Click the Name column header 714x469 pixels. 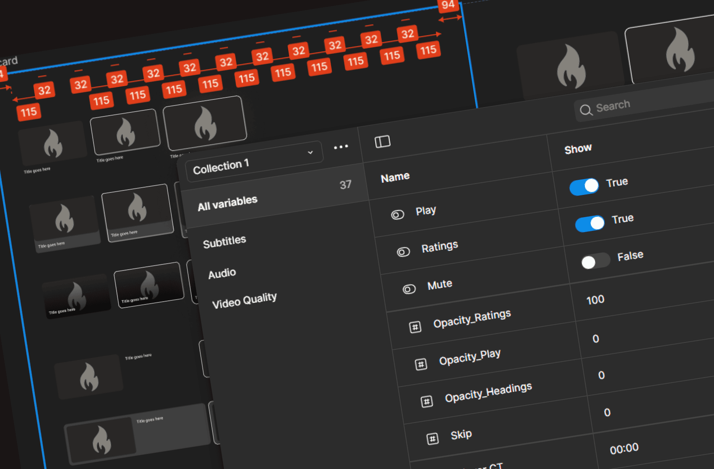point(395,177)
